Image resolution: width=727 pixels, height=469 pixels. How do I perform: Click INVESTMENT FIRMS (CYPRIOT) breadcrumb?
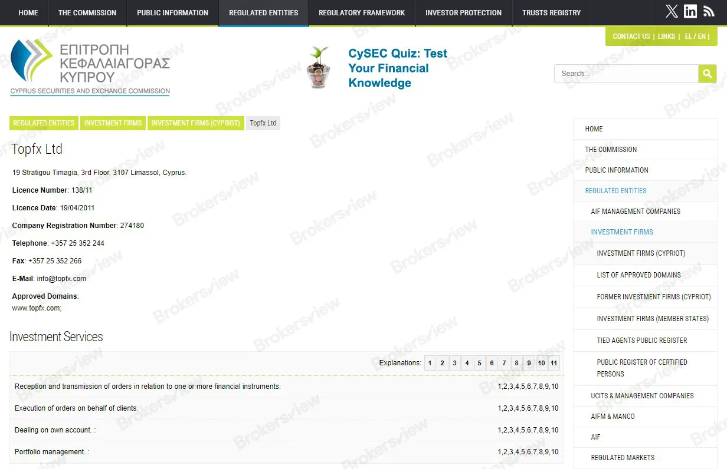tap(195, 123)
